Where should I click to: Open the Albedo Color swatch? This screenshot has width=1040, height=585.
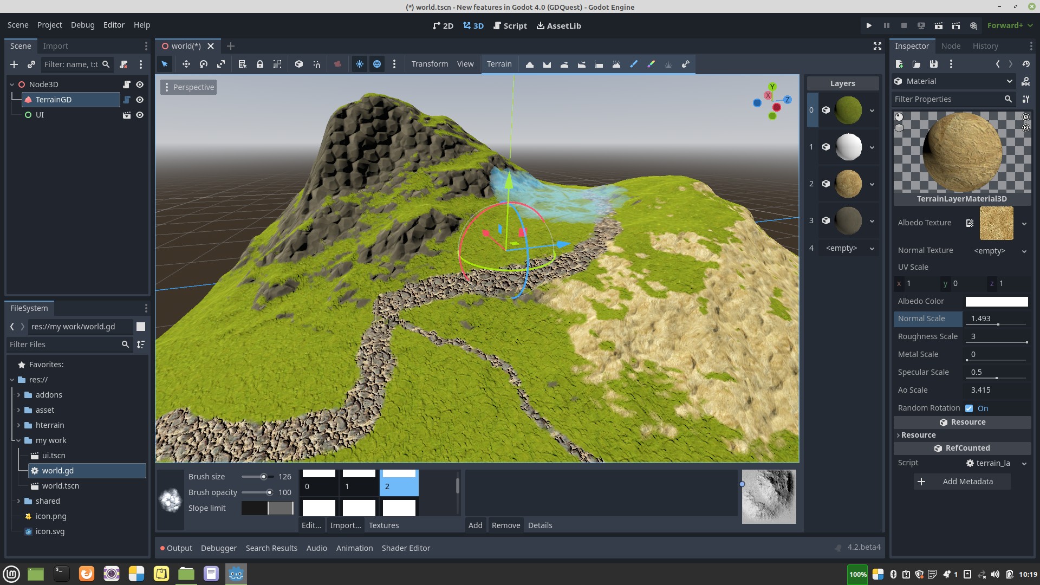997,302
